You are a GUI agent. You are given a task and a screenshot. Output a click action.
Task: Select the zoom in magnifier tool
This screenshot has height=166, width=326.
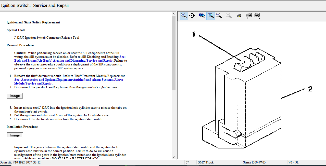(x=184, y=16)
